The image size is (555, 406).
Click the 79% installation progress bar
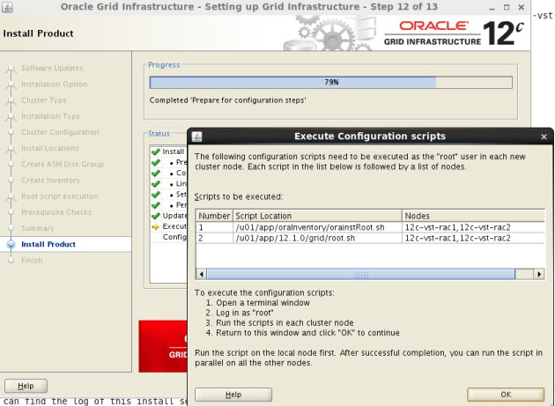331,82
